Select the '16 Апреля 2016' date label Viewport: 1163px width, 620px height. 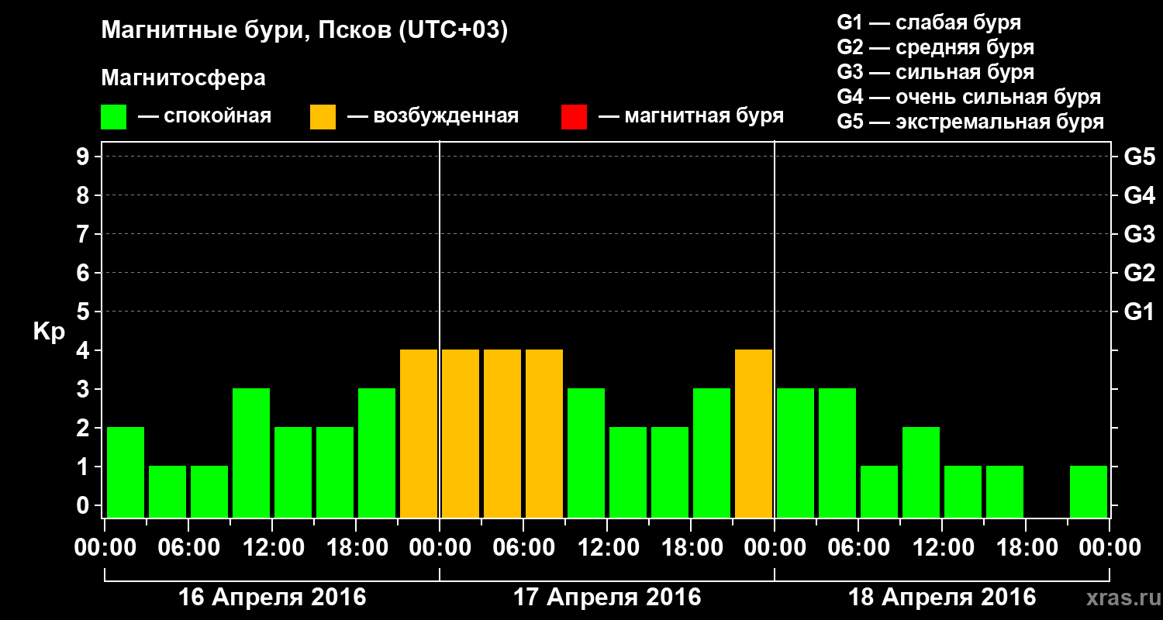(272, 598)
